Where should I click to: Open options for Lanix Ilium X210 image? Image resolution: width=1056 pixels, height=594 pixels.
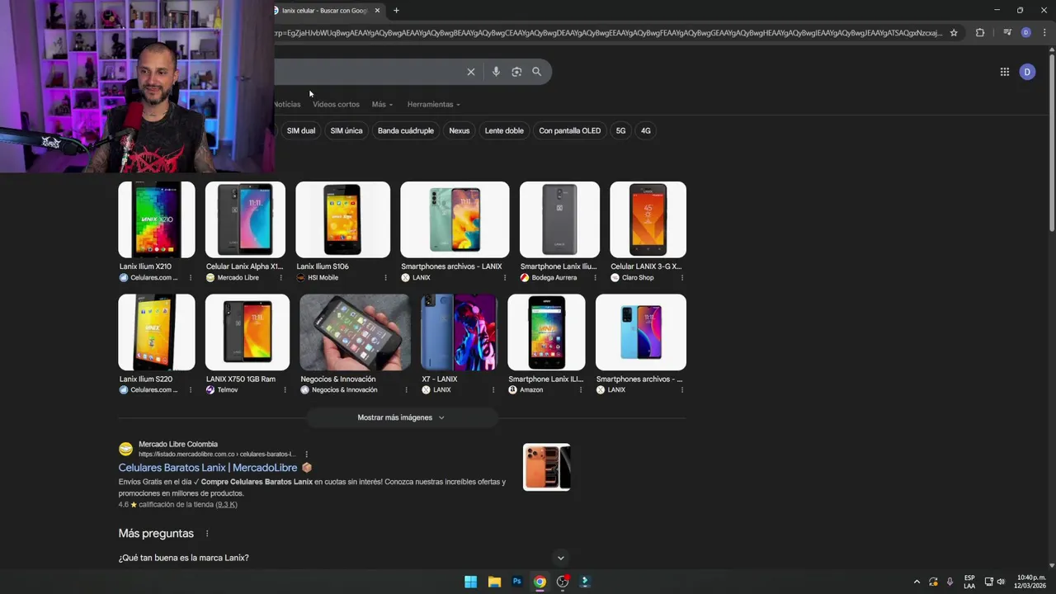(x=191, y=278)
